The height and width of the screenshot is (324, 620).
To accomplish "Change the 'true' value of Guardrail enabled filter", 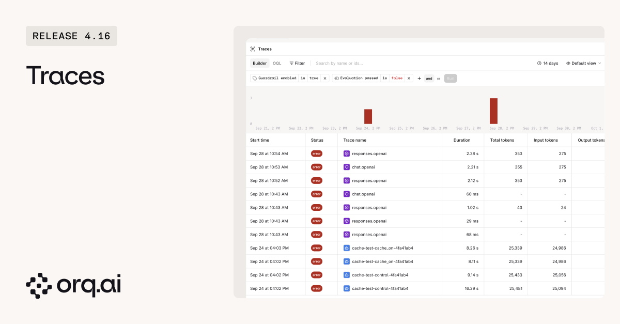I will pos(314,78).
